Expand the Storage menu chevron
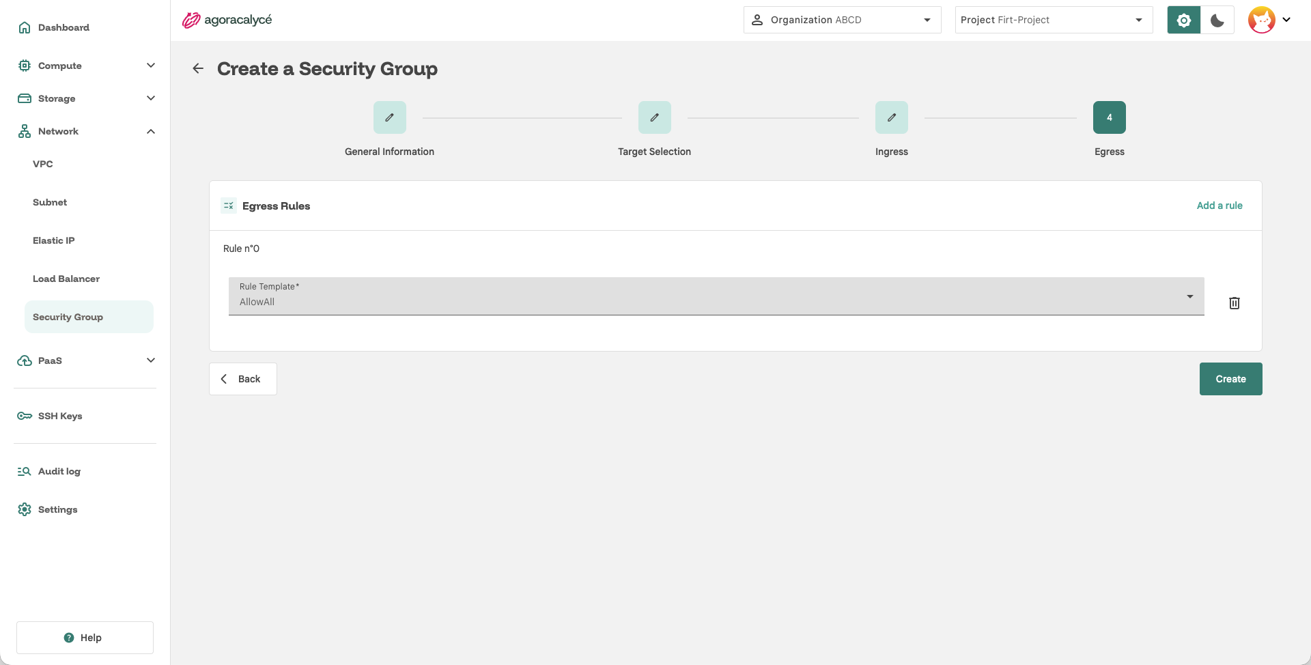Viewport: 1311px width, 665px height. (x=151, y=98)
